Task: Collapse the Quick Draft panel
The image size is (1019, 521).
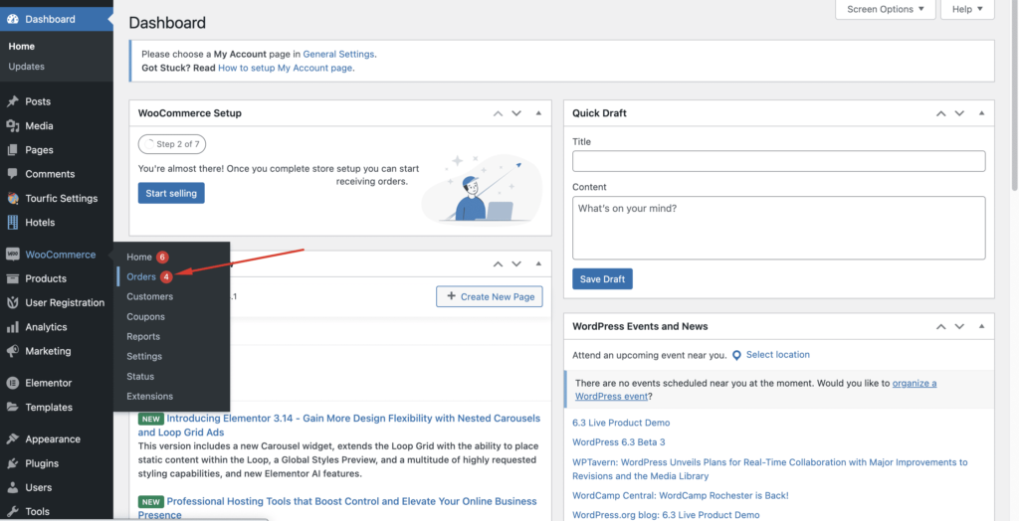Action: [x=981, y=113]
